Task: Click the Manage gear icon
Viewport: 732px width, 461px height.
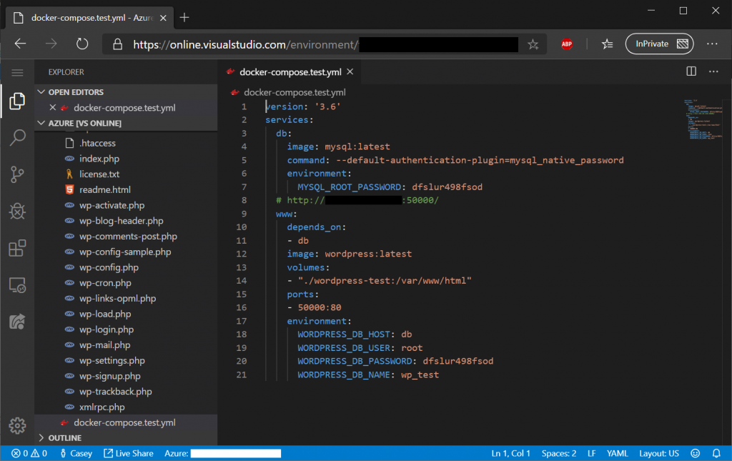Action: click(x=17, y=424)
